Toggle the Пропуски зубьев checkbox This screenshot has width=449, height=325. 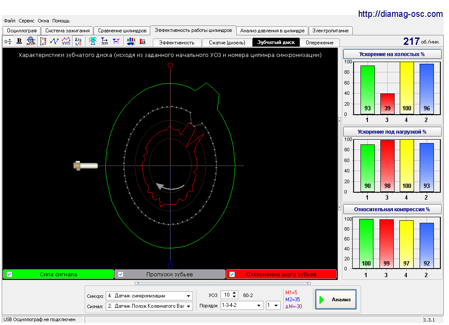click(x=121, y=275)
